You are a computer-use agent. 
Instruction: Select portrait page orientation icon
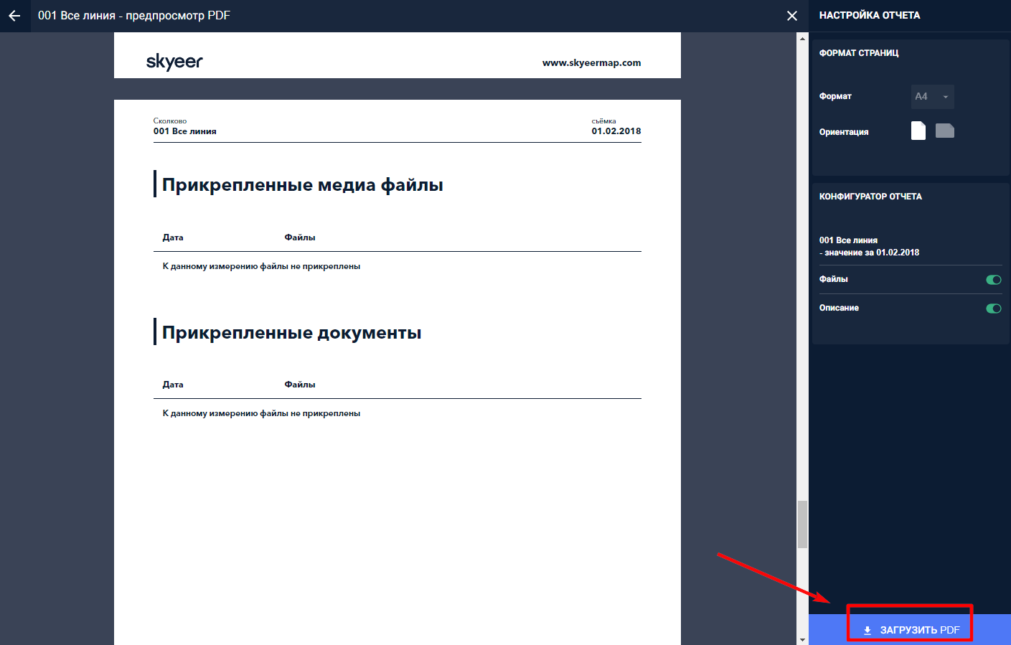pyautogui.click(x=918, y=131)
